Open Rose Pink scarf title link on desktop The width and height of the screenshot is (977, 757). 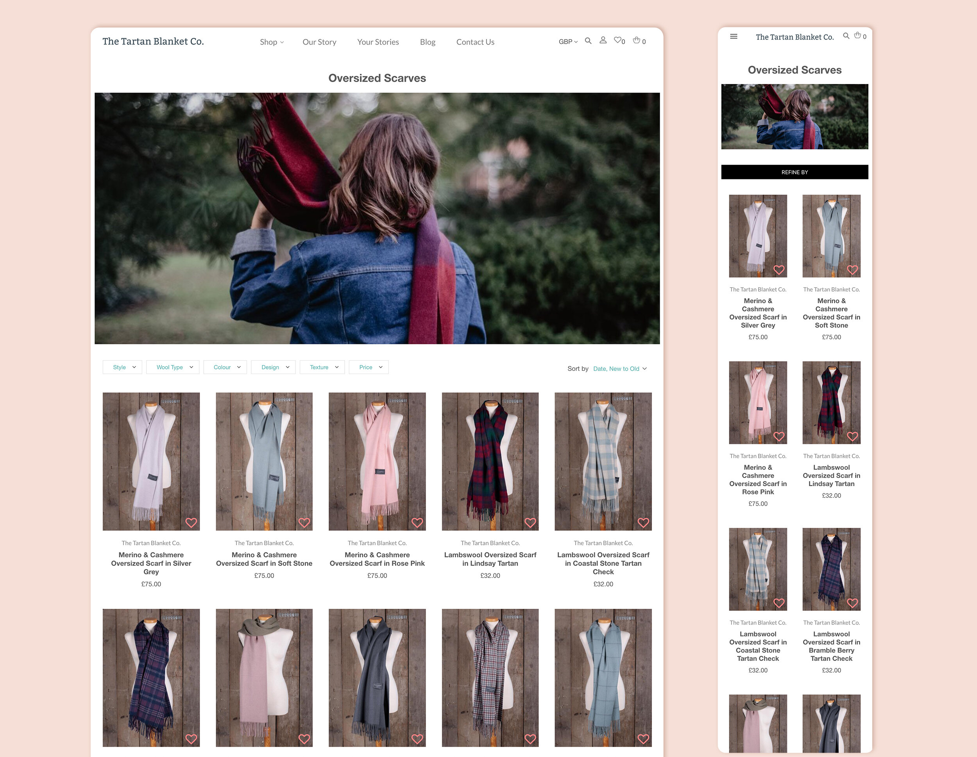coord(377,559)
